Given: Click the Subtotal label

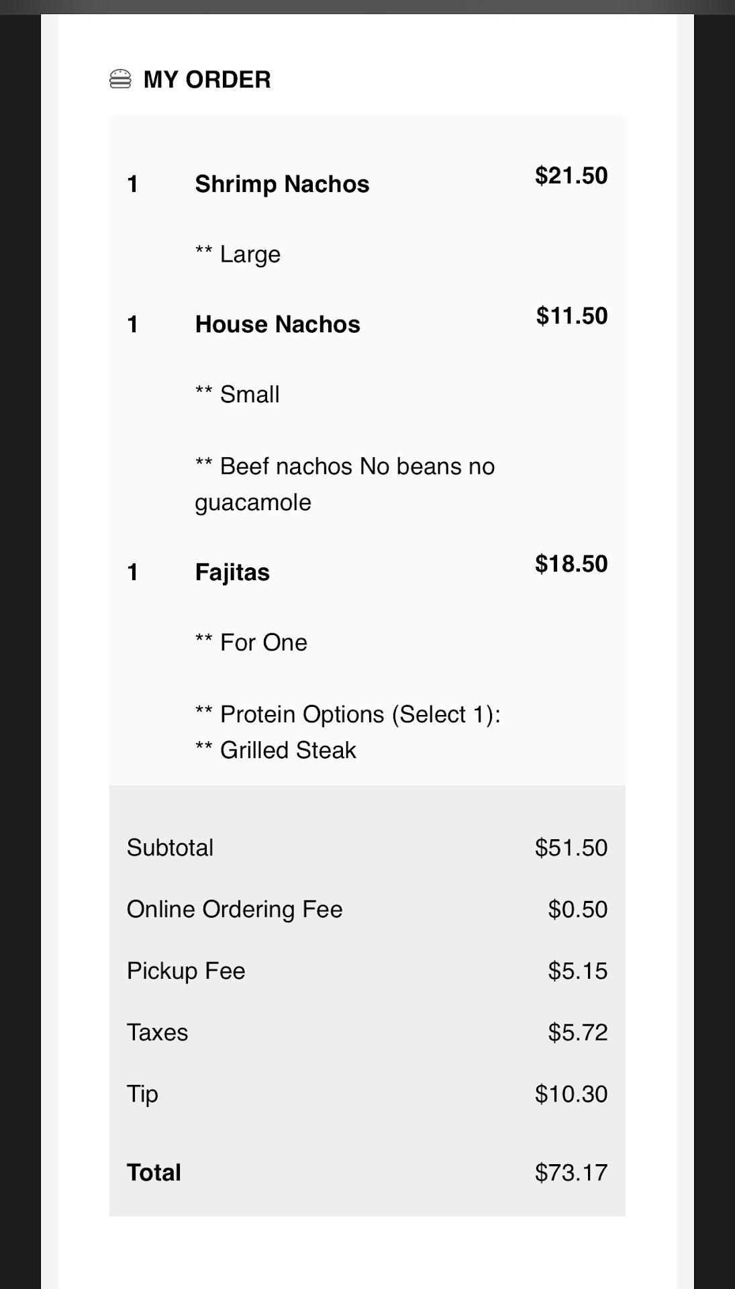Looking at the screenshot, I should (170, 848).
